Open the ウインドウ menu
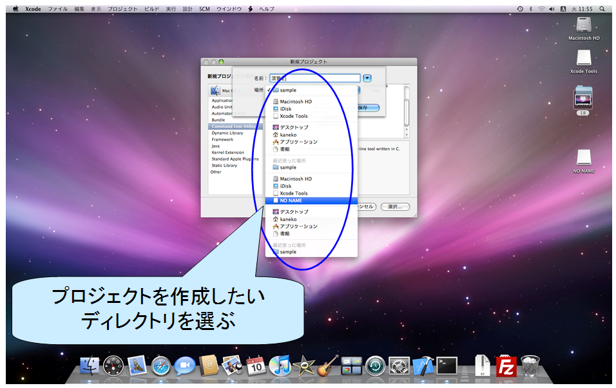616x388 pixels. tap(229, 8)
